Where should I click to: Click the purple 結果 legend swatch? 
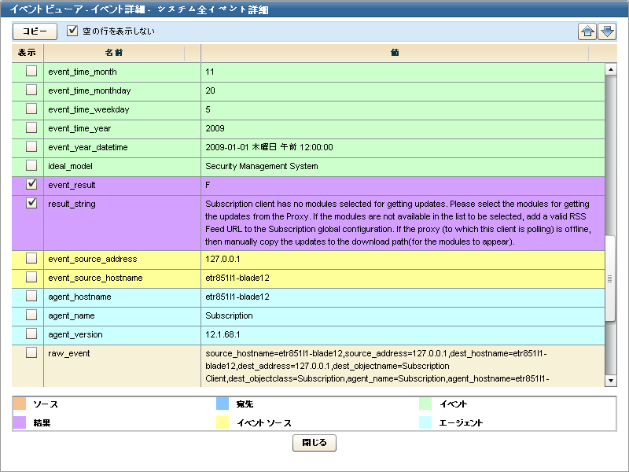point(20,422)
